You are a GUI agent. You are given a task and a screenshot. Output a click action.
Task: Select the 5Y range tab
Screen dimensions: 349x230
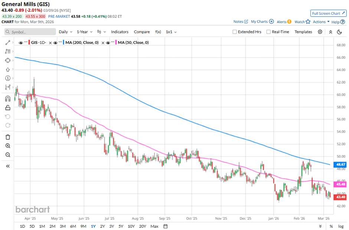[121, 226]
